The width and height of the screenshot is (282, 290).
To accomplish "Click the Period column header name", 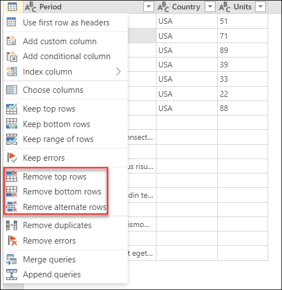I will [50, 7].
